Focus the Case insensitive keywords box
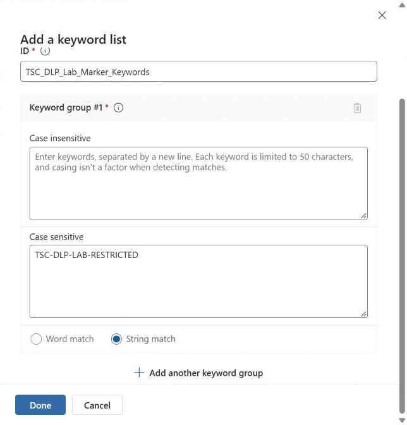 pos(198,183)
